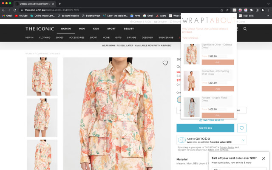Open the Staging Wrapt bookmark
The height and width of the screenshot is (170, 272).
pos(91,16)
